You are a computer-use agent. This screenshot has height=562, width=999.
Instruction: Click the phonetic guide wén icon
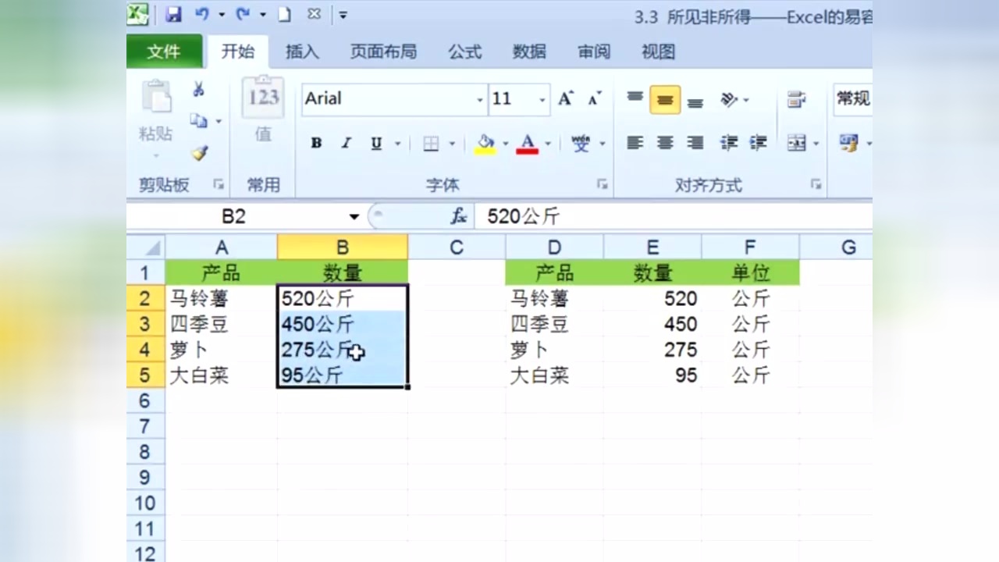581,144
